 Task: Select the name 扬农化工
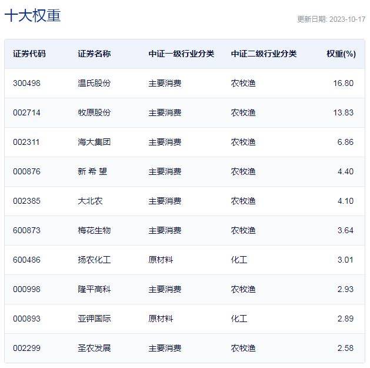[94, 260]
